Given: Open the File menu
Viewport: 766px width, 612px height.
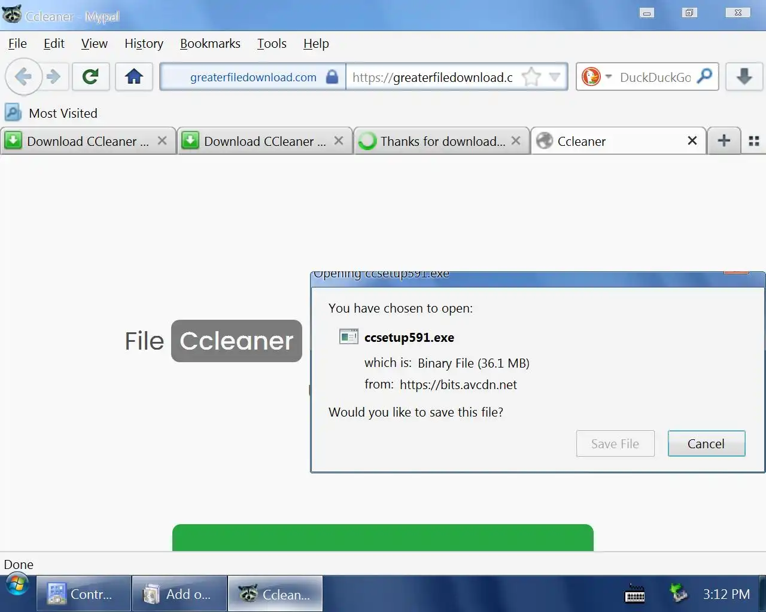Looking at the screenshot, I should [x=17, y=44].
